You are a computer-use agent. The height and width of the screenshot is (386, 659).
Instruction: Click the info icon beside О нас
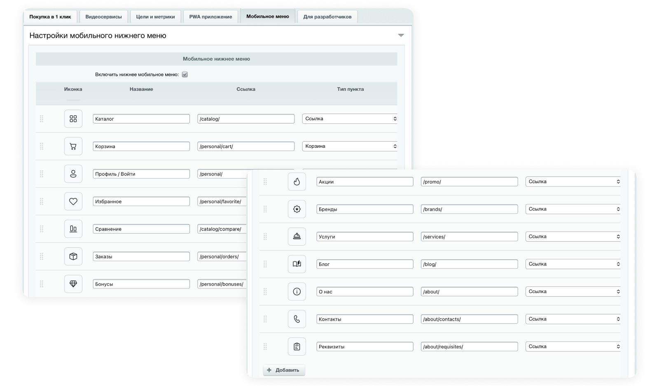click(297, 291)
